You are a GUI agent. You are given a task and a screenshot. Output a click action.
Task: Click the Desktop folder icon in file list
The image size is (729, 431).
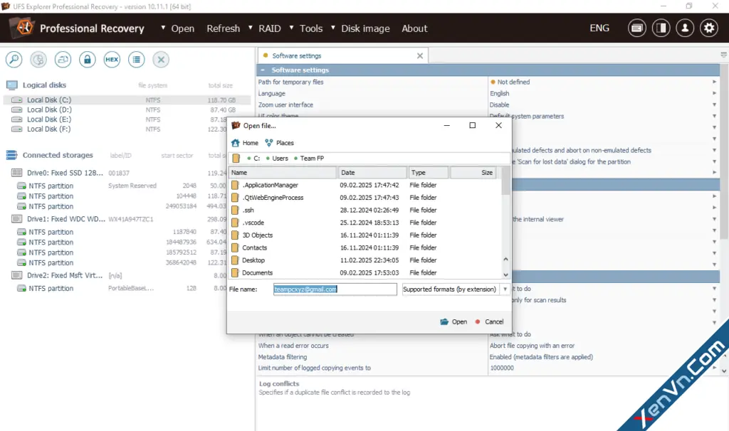(235, 260)
